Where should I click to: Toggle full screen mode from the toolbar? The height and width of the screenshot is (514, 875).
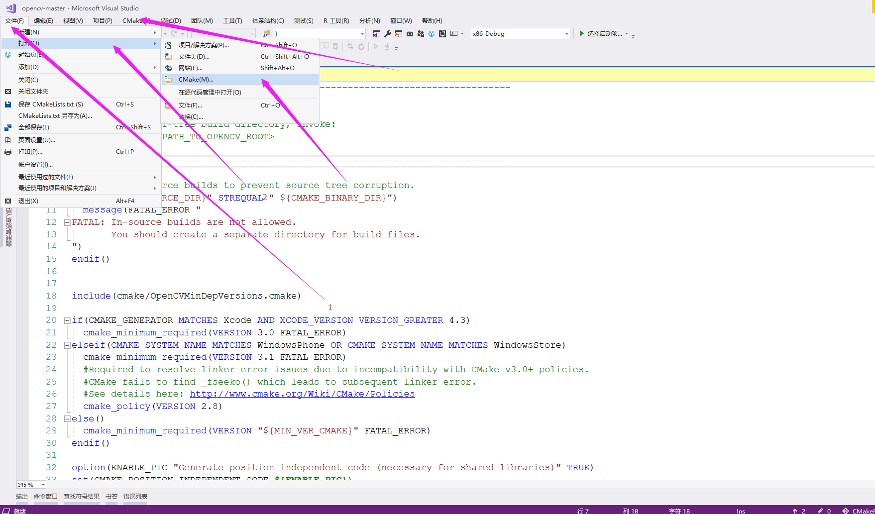(x=442, y=33)
